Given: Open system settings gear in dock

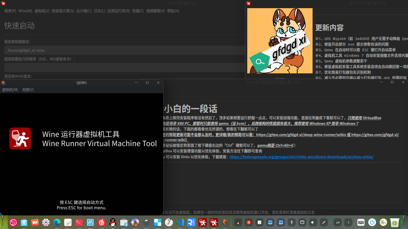Looking at the screenshot, I should [46, 222].
